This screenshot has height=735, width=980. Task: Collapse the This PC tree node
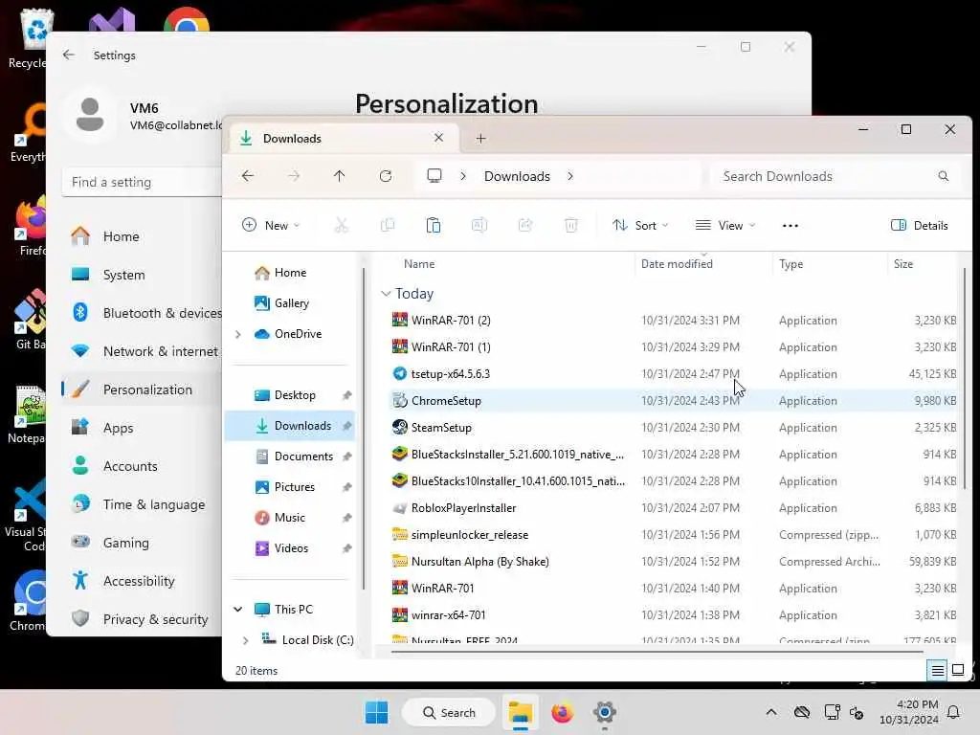pyautogui.click(x=238, y=610)
